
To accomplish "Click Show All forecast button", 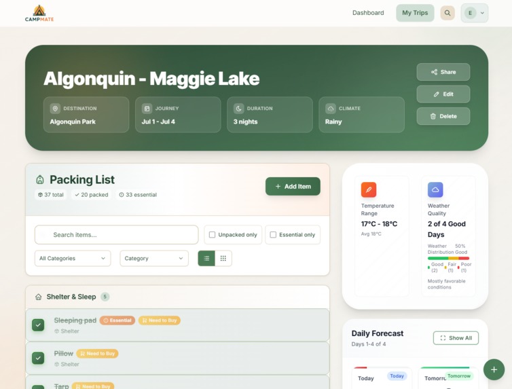I will click(x=456, y=338).
